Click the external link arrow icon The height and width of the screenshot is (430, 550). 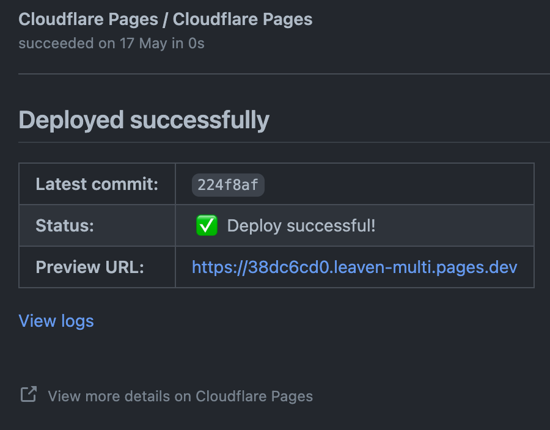coord(28,394)
